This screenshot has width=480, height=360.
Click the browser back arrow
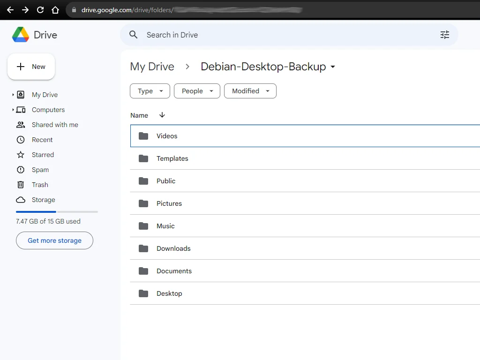10,10
